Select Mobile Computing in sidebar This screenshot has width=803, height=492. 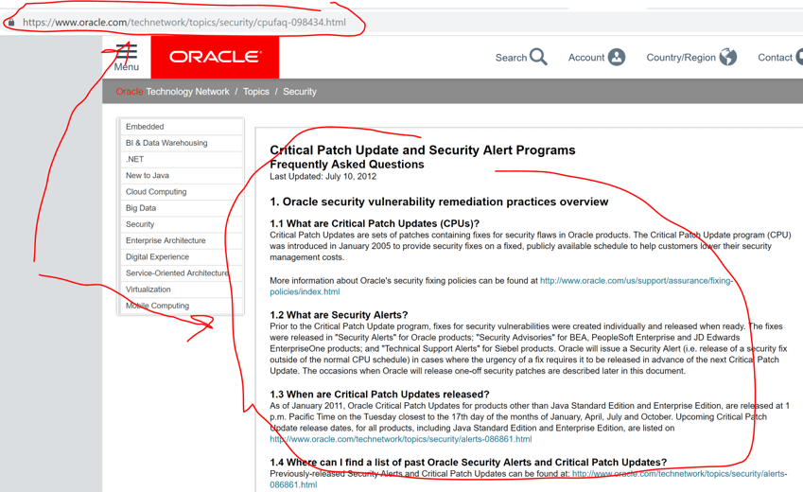pos(181,306)
